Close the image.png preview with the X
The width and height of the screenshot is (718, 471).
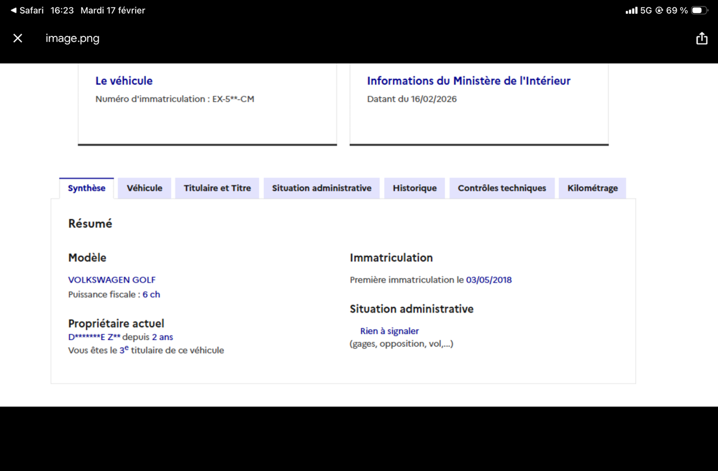click(x=18, y=38)
